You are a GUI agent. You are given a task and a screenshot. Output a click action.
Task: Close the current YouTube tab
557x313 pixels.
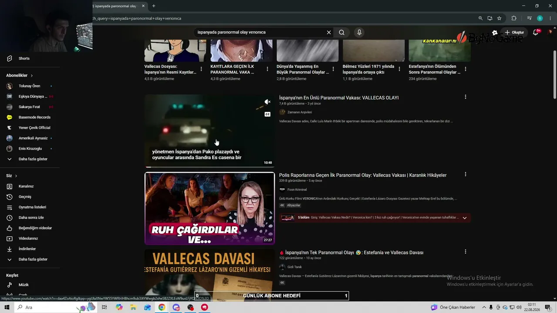pos(144,6)
